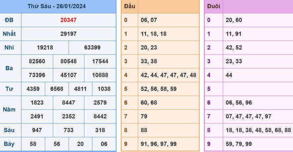Click fifth prize number 8447

(x=69, y=103)
